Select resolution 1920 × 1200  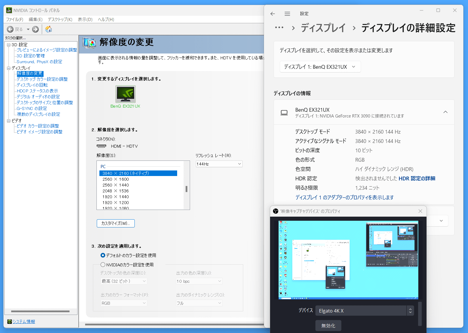[x=116, y=203]
